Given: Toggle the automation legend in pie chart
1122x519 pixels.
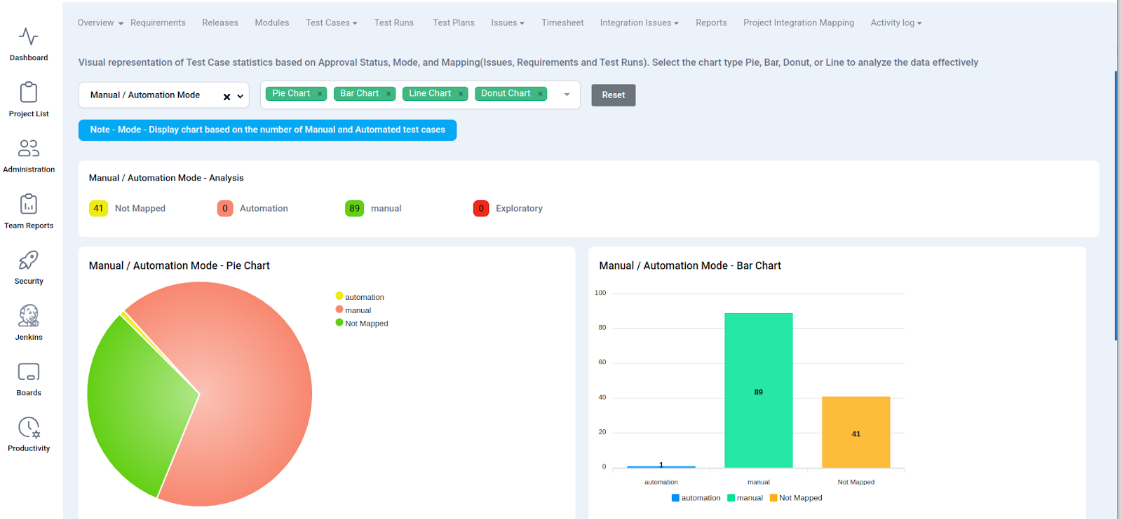Looking at the screenshot, I should point(360,297).
